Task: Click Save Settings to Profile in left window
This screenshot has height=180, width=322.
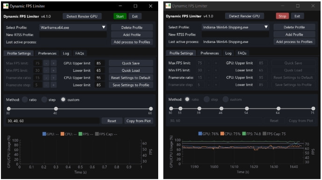Action: pos(131,85)
